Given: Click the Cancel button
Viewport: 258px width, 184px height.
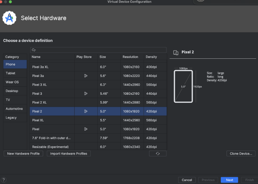Looking at the screenshot, I should (x=187, y=180).
